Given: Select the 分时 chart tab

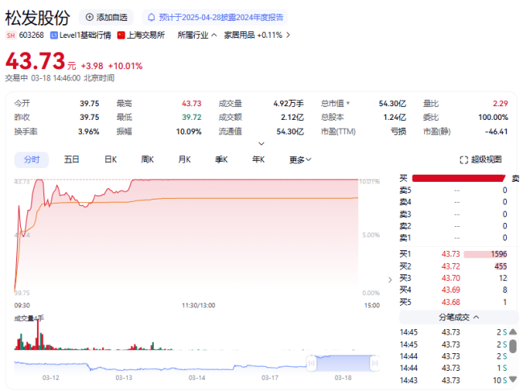Looking at the screenshot, I should [x=31, y=160].
